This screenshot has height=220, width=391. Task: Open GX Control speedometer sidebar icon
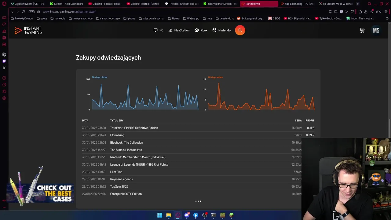pyautogui.click(x=4, y=24)
